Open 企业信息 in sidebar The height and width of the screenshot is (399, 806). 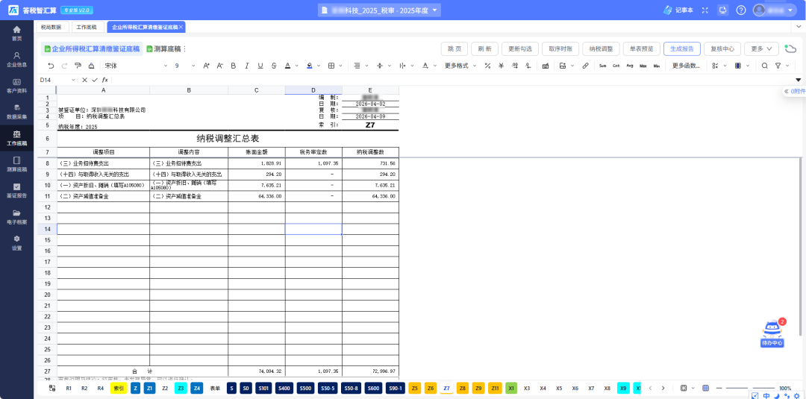coord(17,59)
